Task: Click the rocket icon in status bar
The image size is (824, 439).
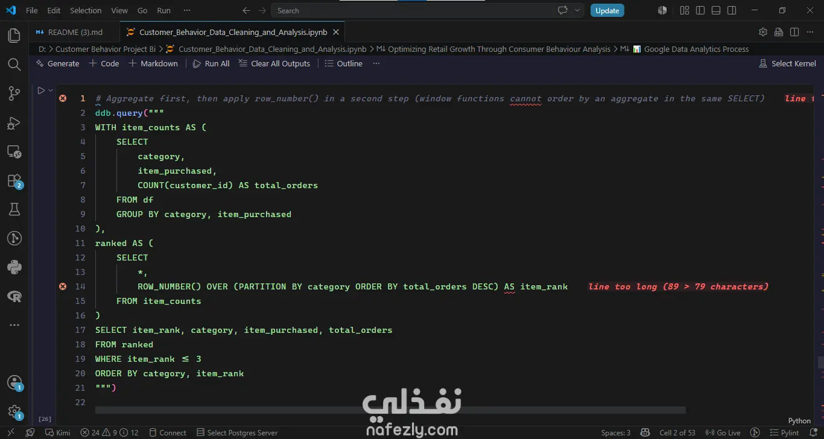Action: [x=30, y=432]
